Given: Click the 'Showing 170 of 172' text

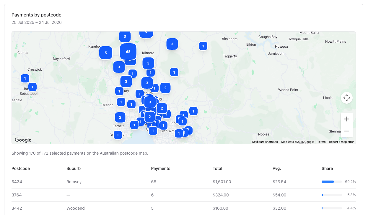Looking at the screenshot, I should pyautogui.click(x=80, y=153).
